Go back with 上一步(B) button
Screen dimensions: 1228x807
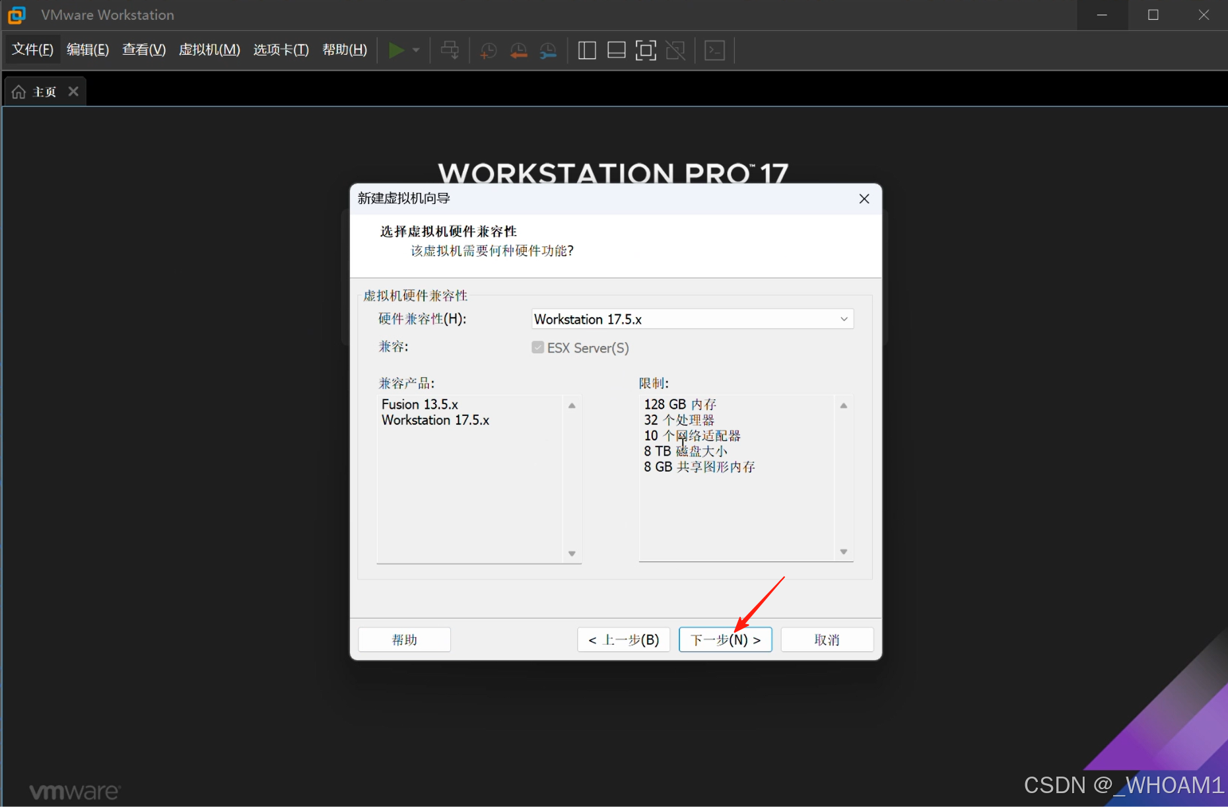tap(623, 639)
